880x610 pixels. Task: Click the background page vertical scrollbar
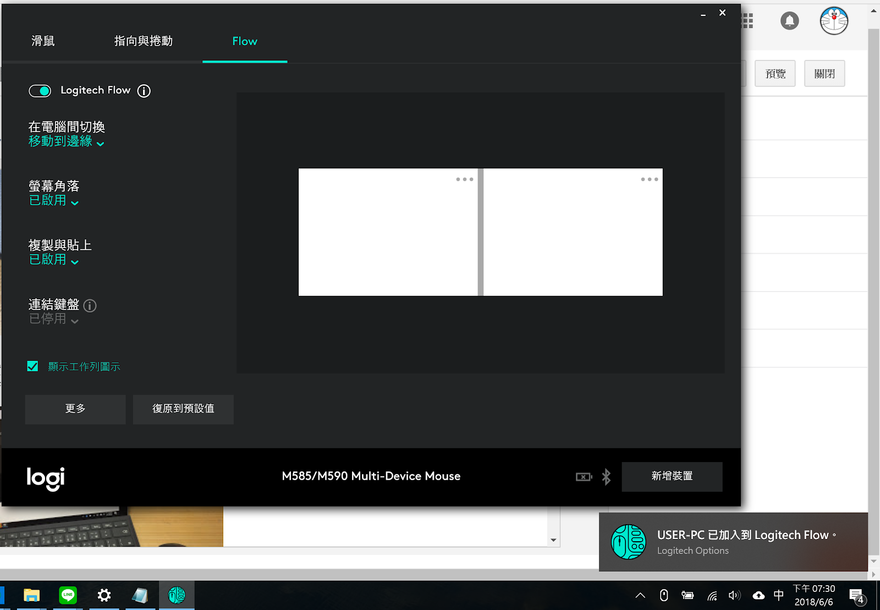(x=874, y=292)
